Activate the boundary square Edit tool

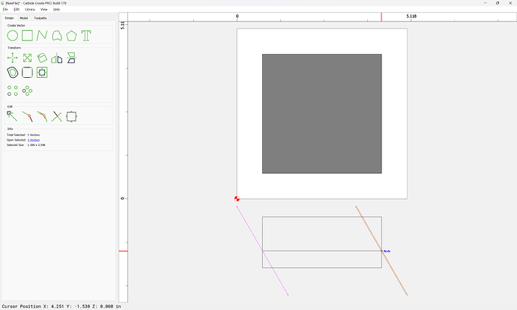(x=71, y=117)
